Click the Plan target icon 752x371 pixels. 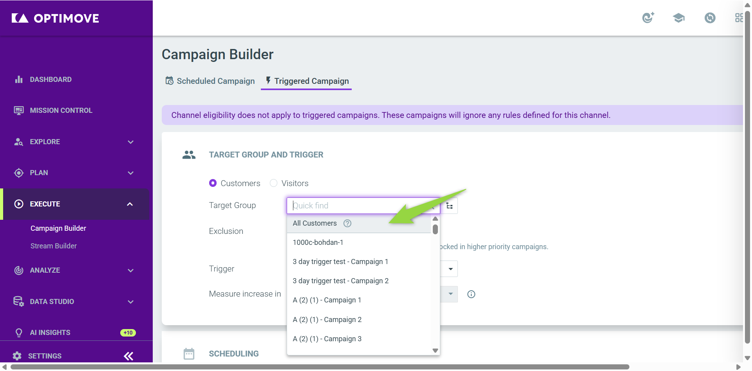coord(19,173)
